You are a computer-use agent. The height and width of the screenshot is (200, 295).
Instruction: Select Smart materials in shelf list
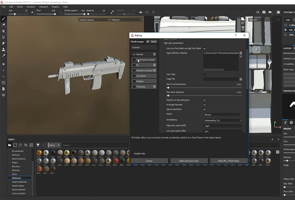tap(19, 182)
